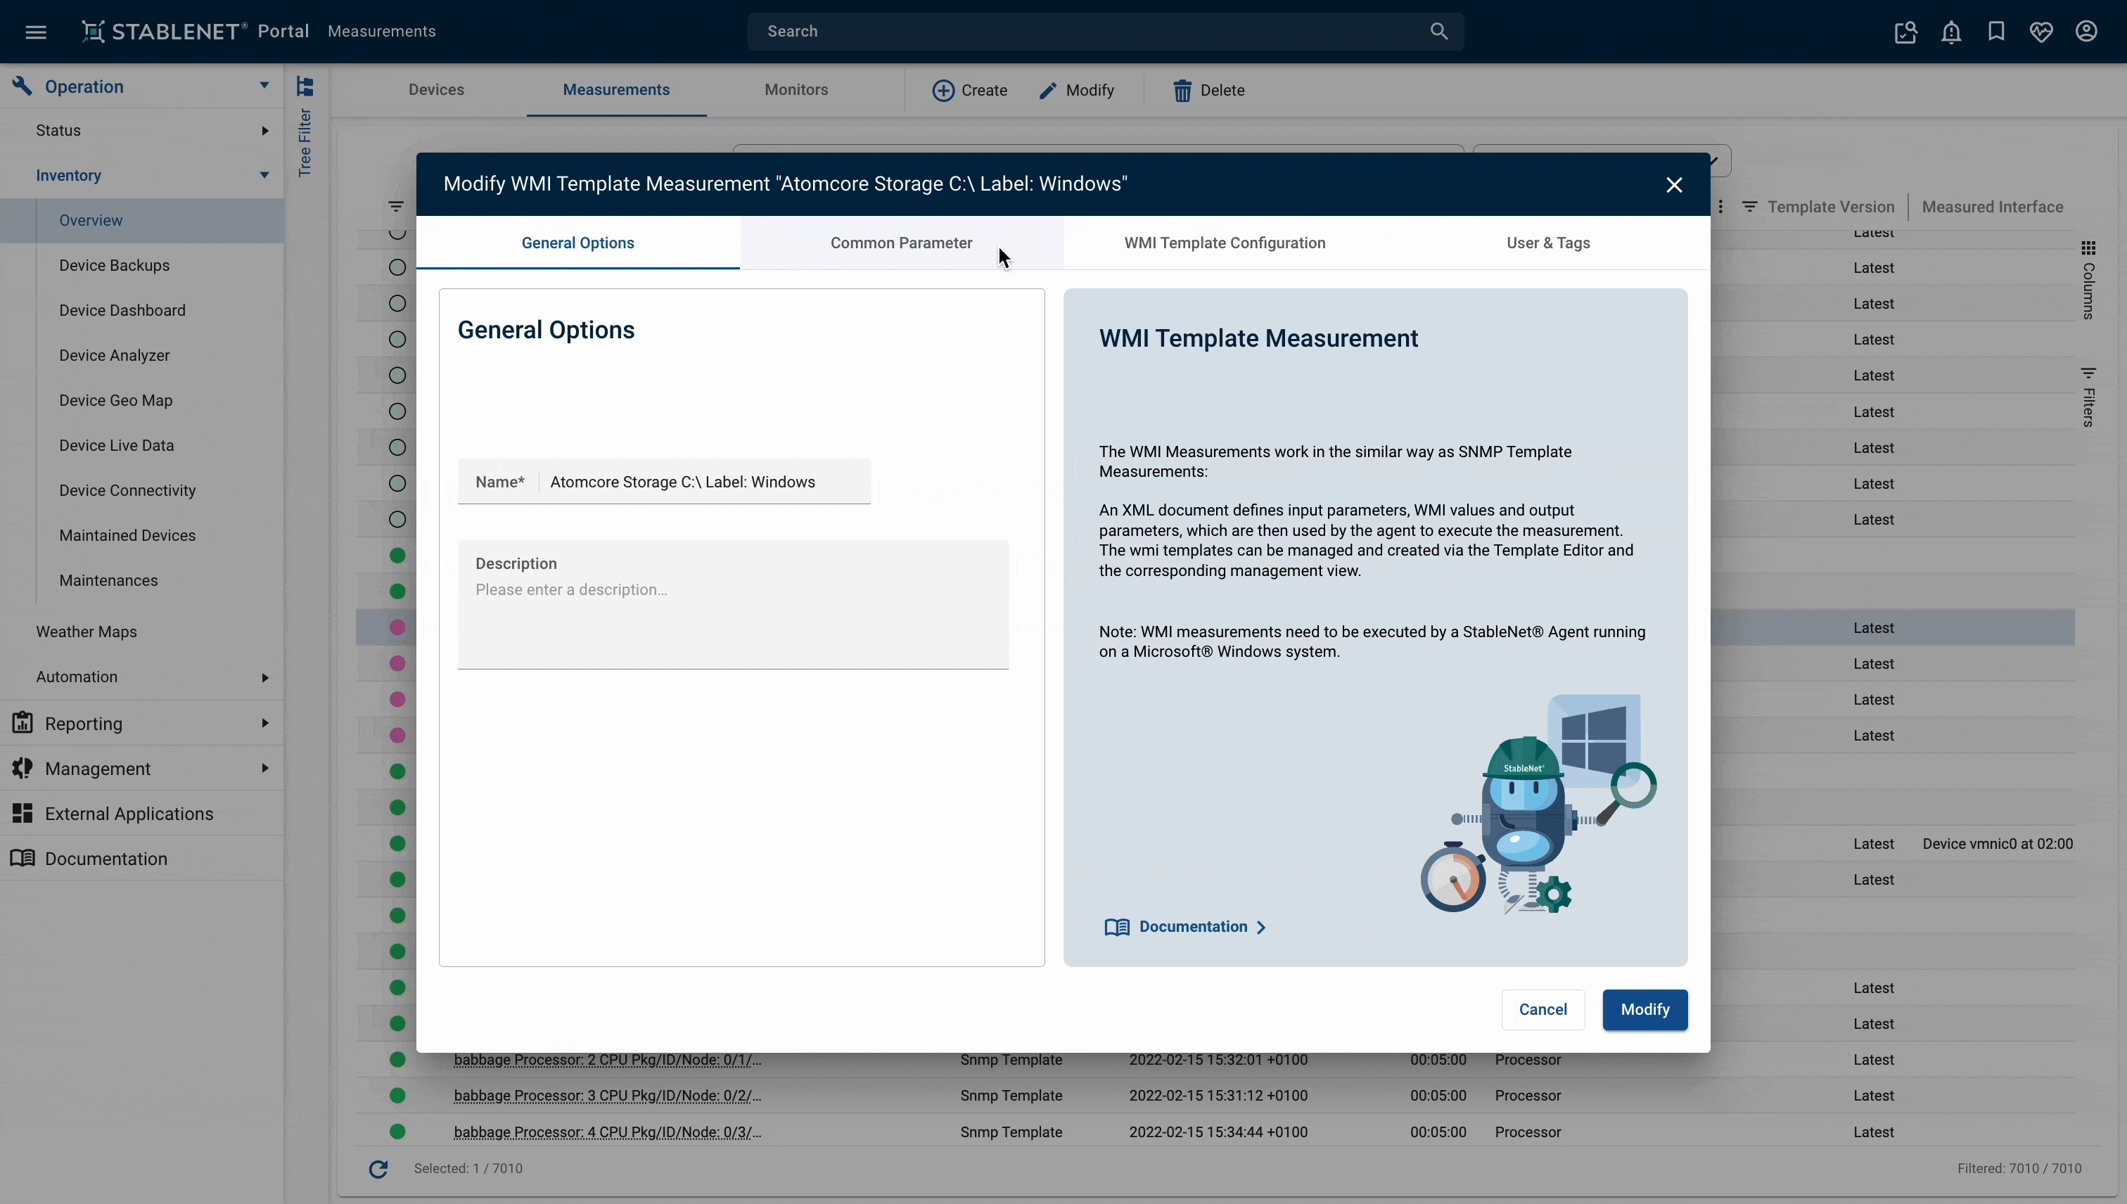The image size is (2127, 1204).
Task: Click the Description text area
Action: [734, 606]
